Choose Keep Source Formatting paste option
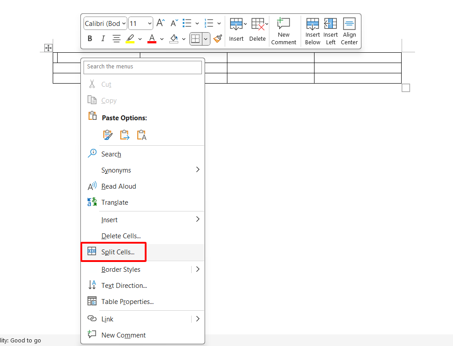The image size is (453, 346). 108,135
